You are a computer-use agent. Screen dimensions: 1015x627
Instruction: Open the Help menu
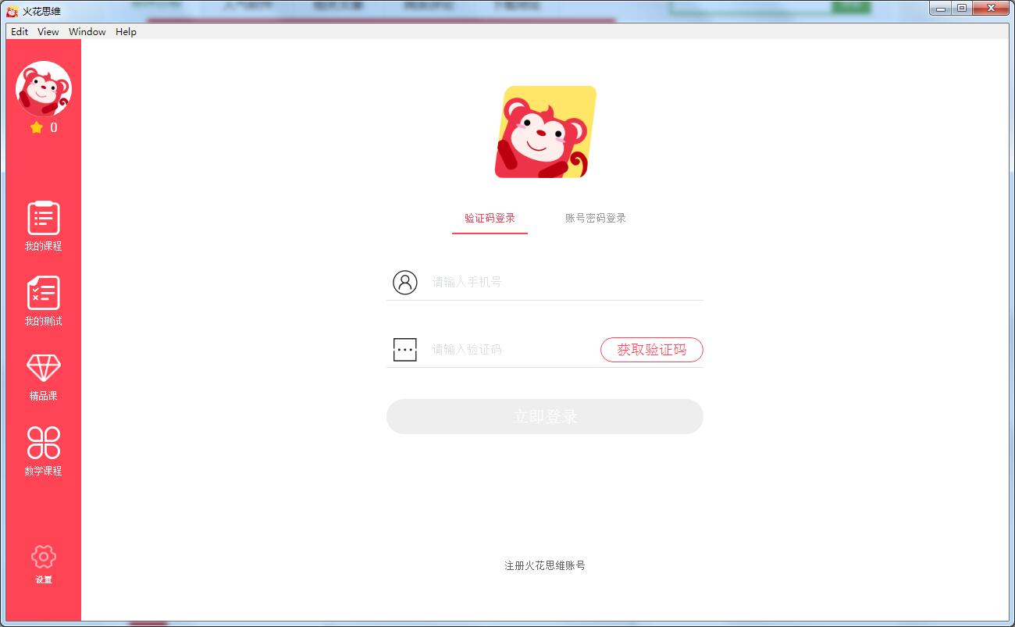tap(125, 31)
